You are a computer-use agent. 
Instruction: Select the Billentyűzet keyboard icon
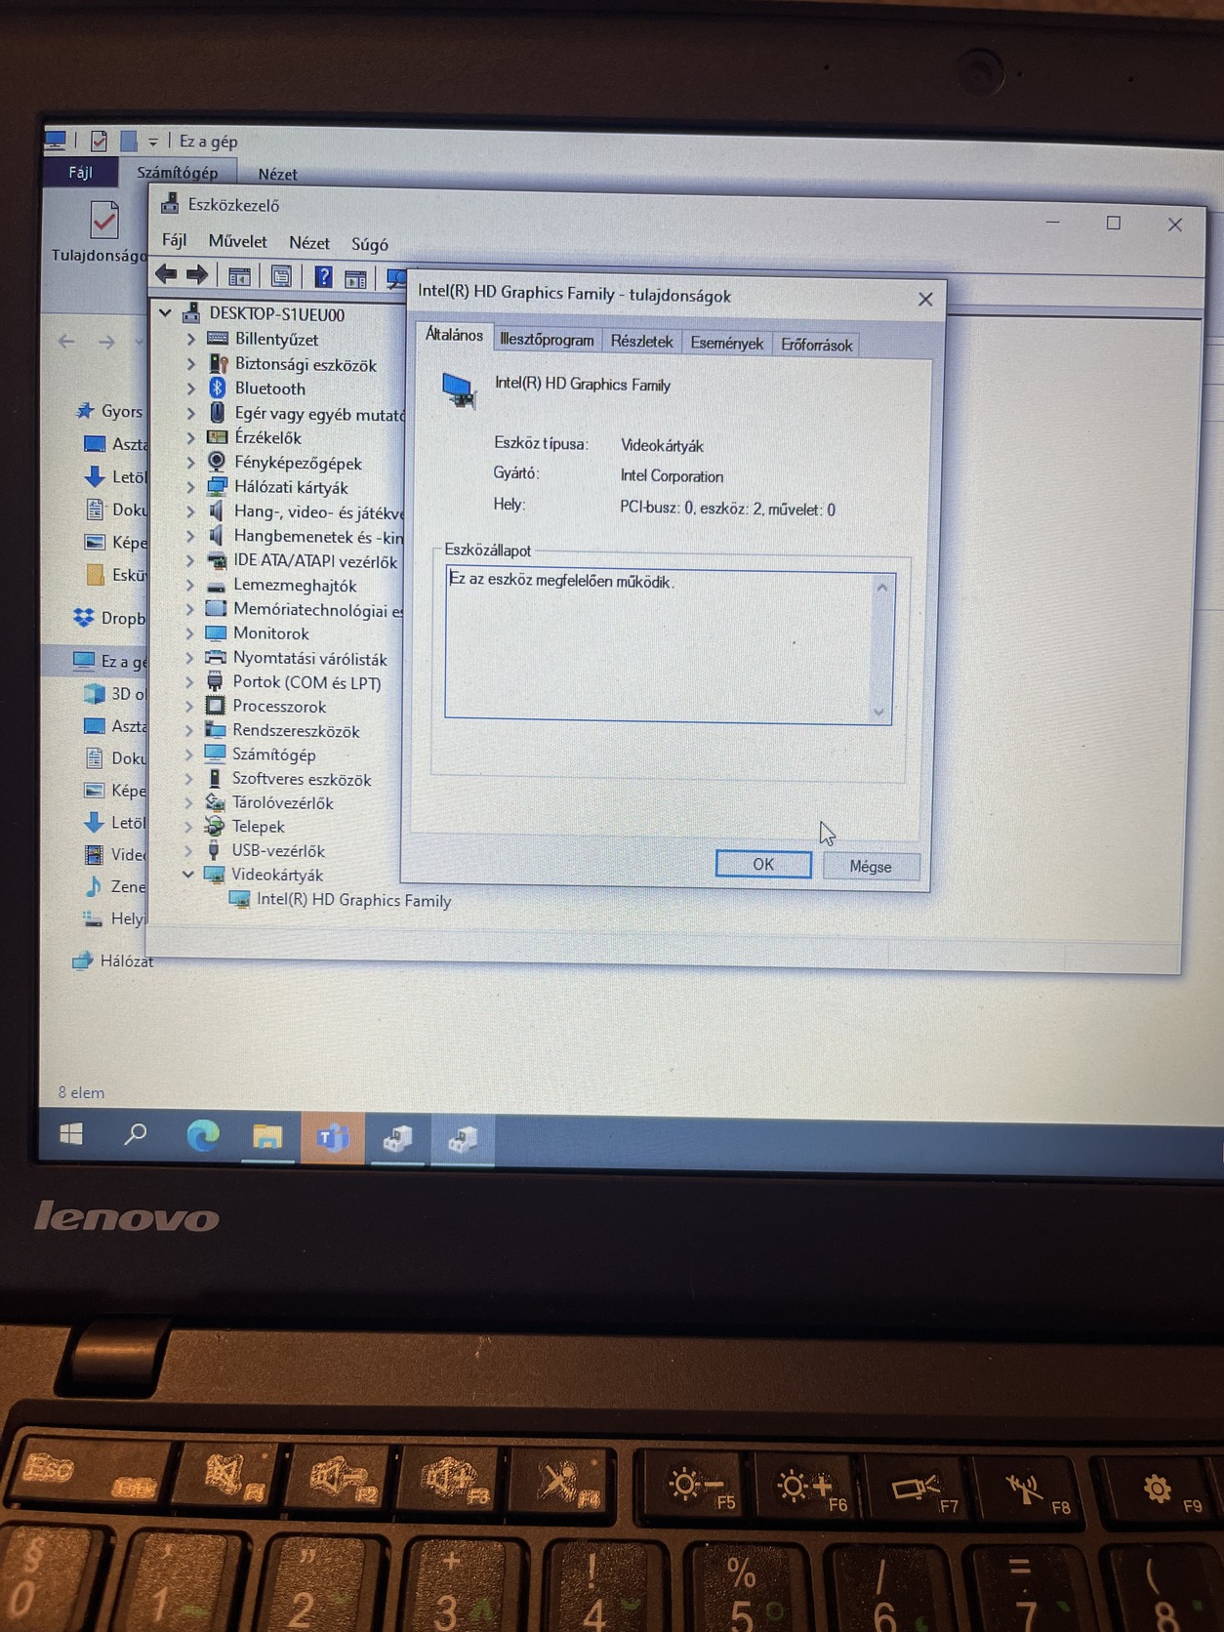click(x=218, y=339)
